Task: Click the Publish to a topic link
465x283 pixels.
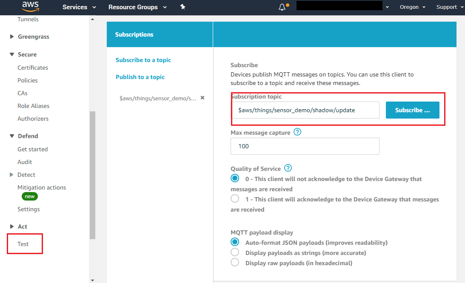Action: 140,77
